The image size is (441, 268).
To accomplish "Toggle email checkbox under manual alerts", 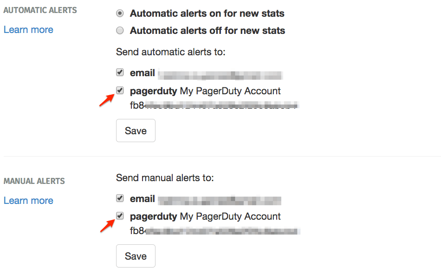I will click(x=120, y=198).
